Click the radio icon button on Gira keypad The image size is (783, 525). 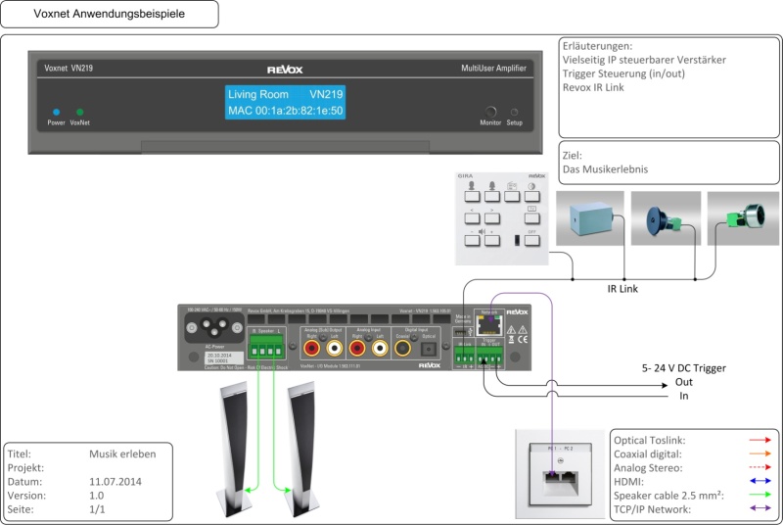click(x=512, y=196)
